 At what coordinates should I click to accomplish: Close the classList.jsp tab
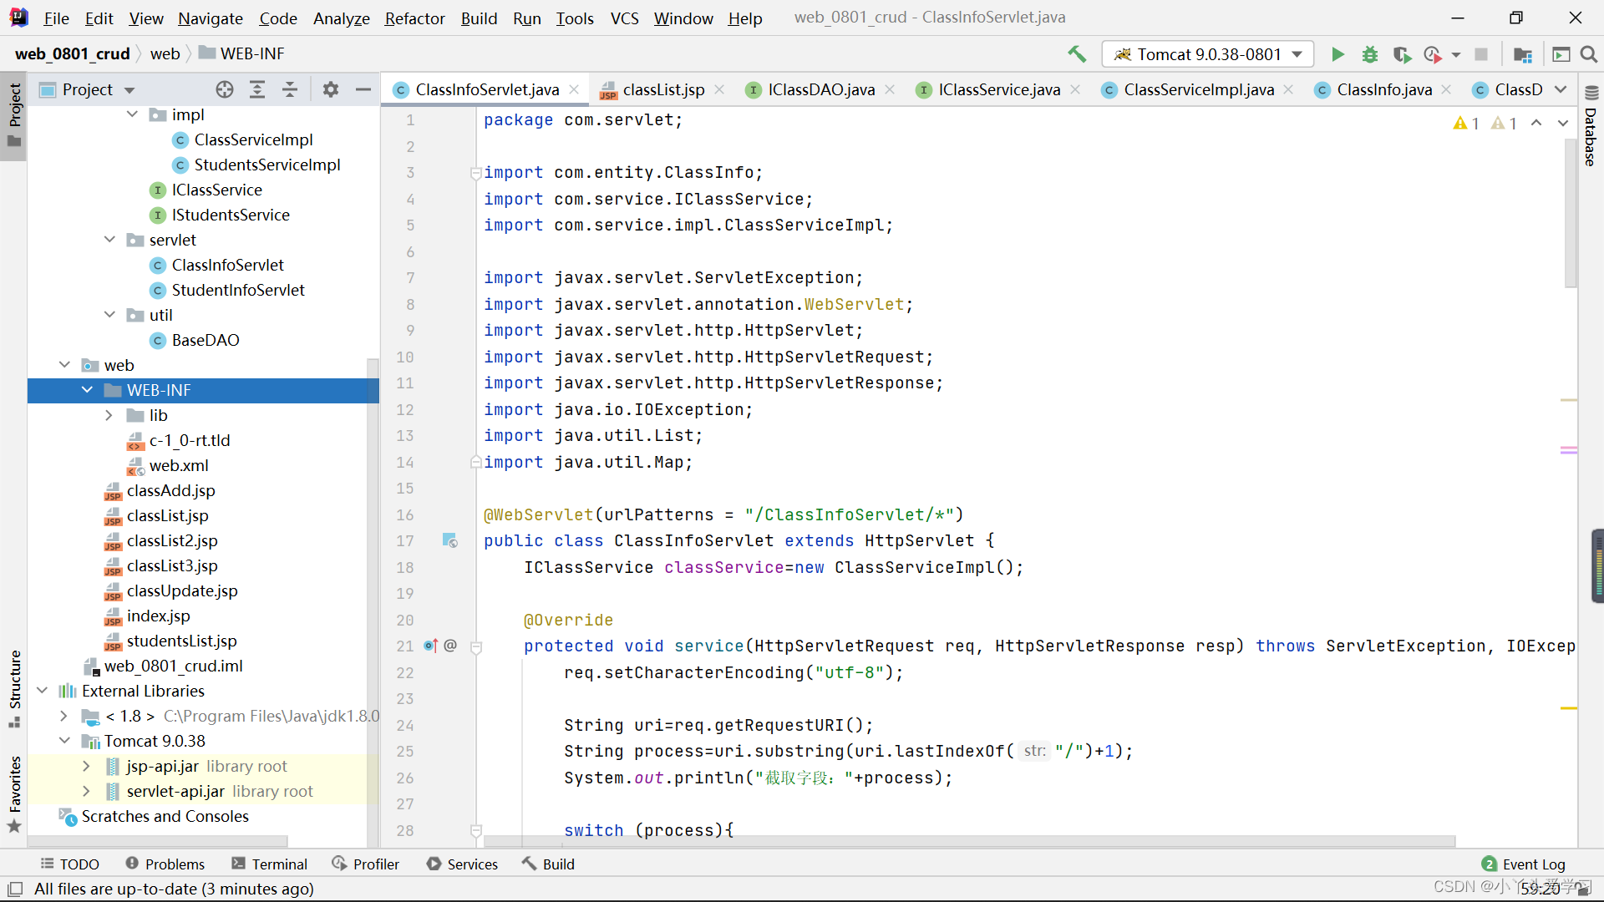click(719, 89)
